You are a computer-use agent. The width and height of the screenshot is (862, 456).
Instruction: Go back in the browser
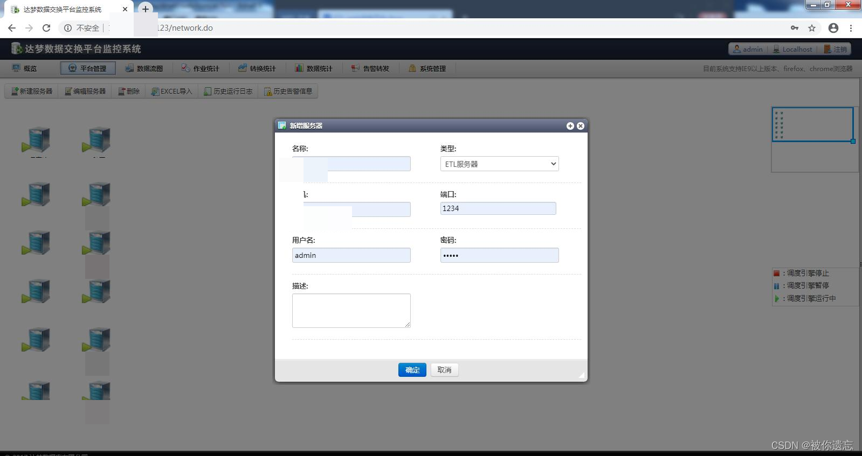(12, 28)
